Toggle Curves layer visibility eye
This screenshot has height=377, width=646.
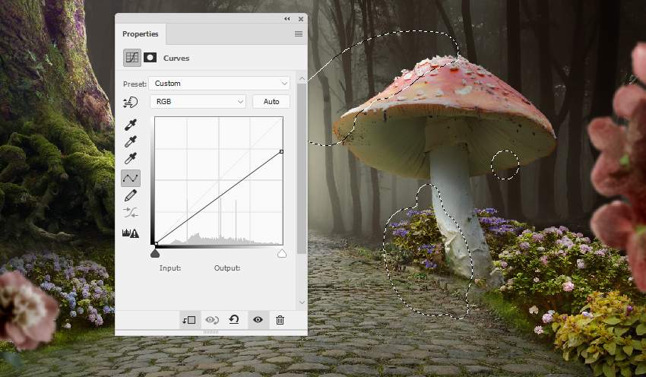point(258,320)
